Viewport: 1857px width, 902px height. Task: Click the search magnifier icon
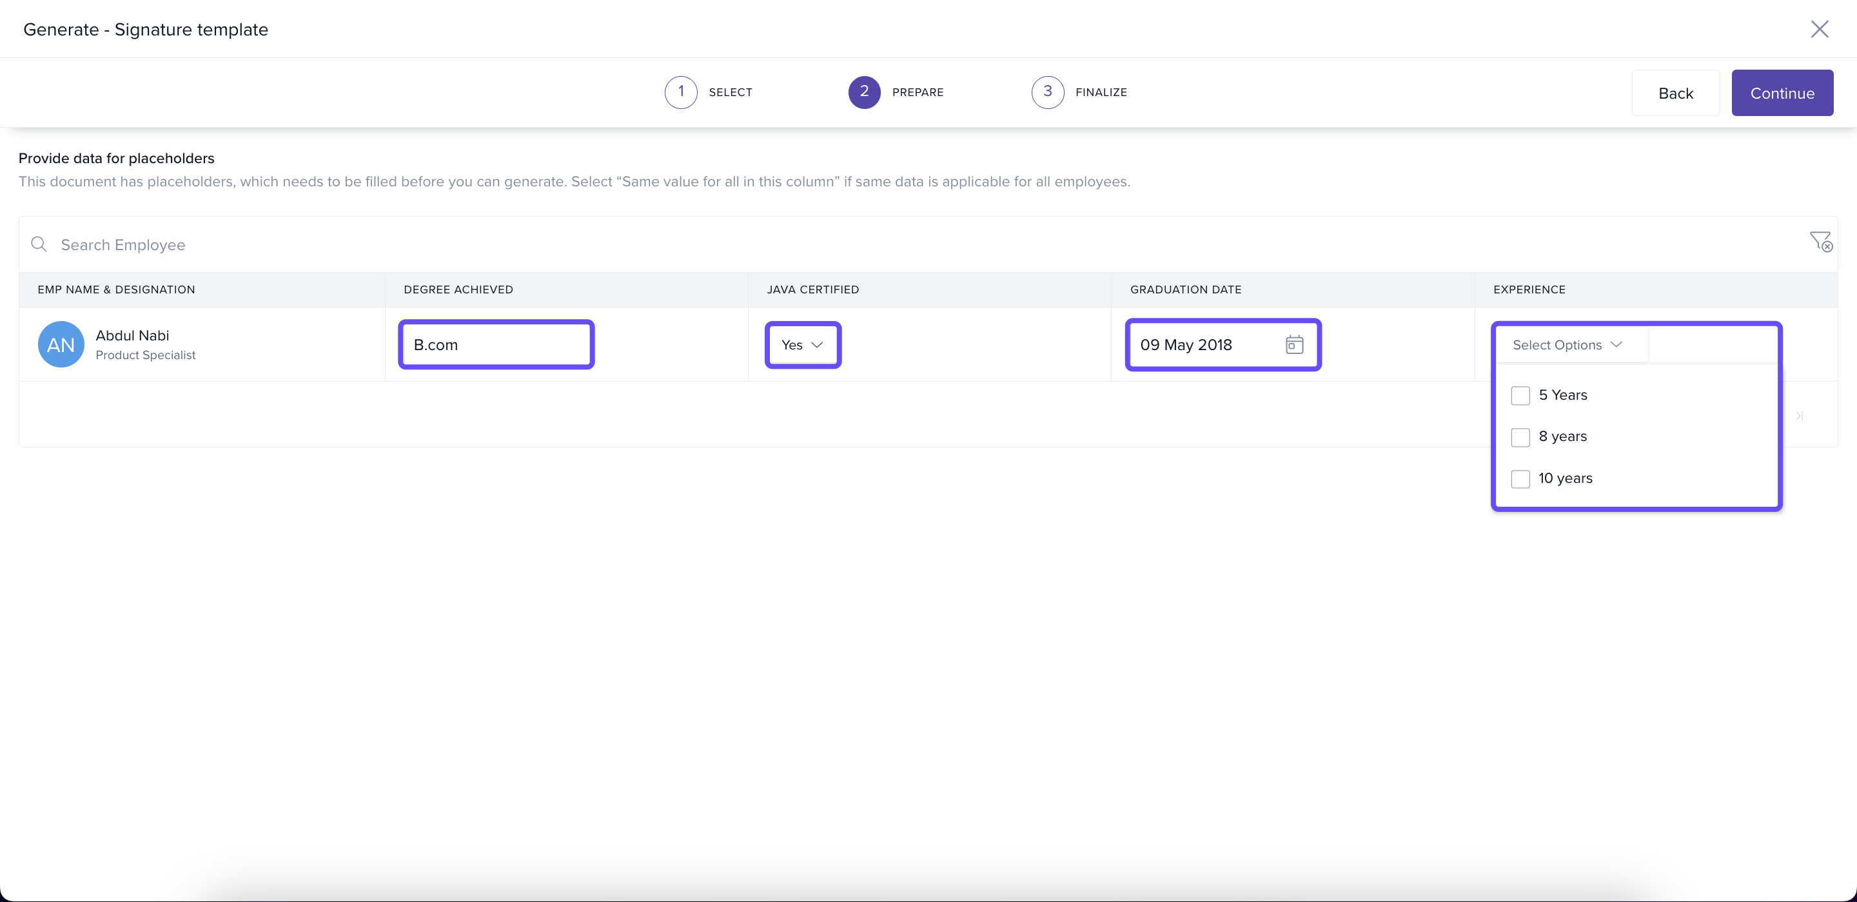pyautogui.click(x=39, y=244)
